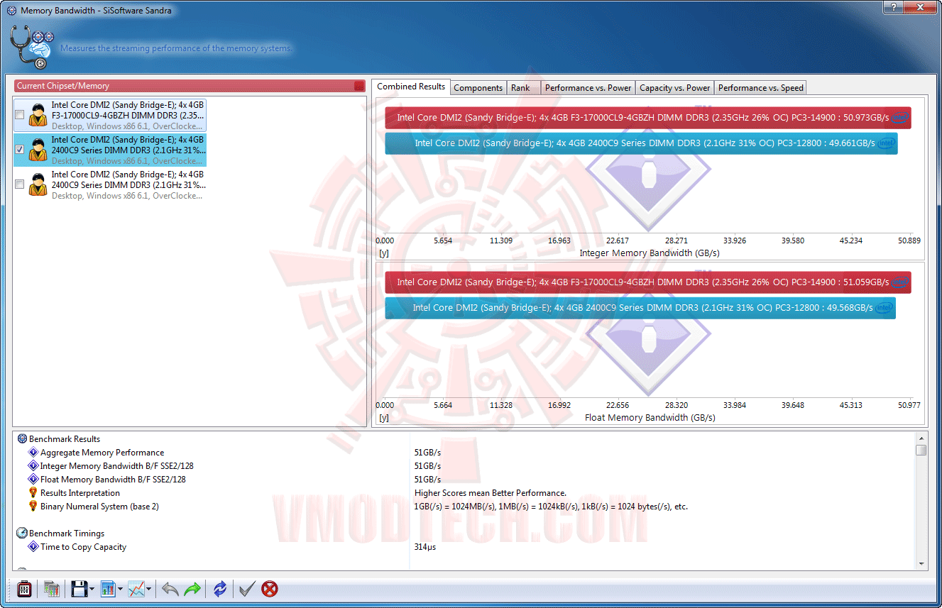Select the last 2400C9 Series list entry

pos(110,184)
